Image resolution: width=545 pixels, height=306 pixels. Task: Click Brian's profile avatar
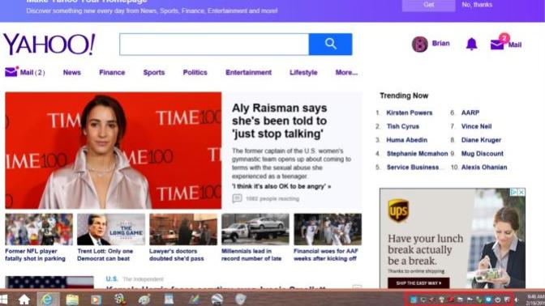point(419,44)
